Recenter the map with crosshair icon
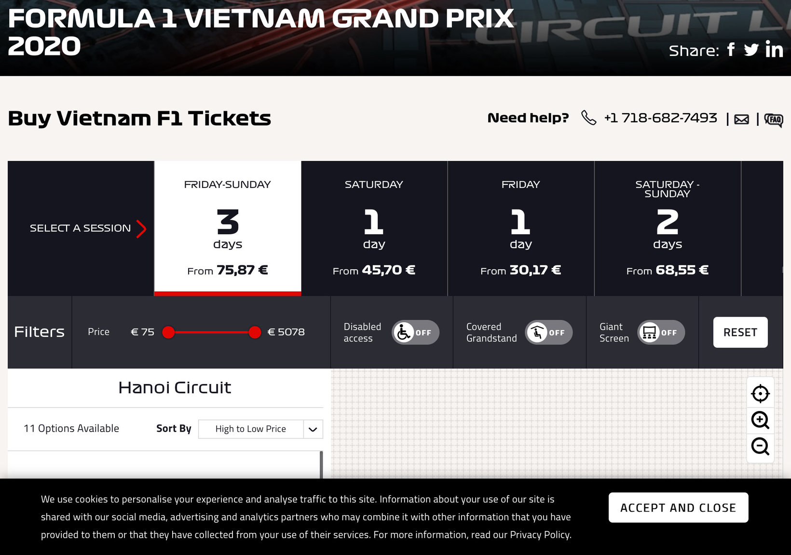Viewport: 791px width, 555px height. click(761, 394)
